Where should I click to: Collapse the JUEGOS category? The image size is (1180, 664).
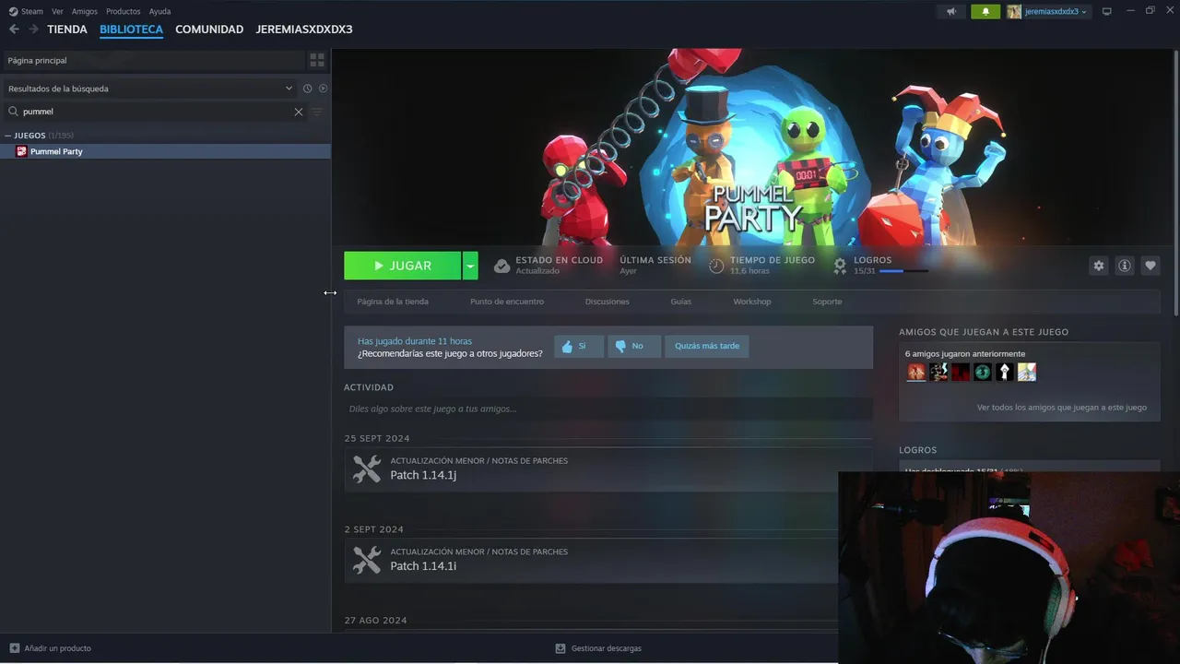(x=8, y=136)
